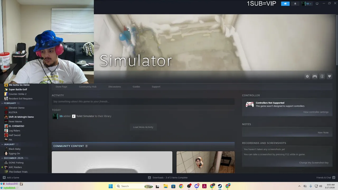The height and width of the screenshot is (190, 338).
Task: Click bb username in activity feed
Action: tap(61, 116)
